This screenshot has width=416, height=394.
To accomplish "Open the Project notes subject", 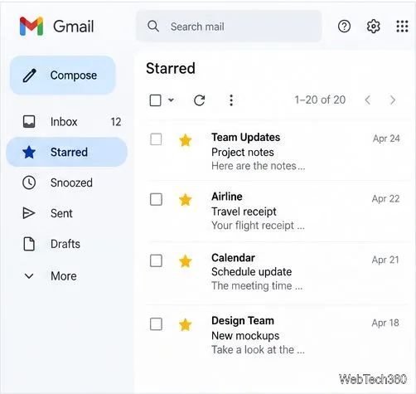I will 243,153.
